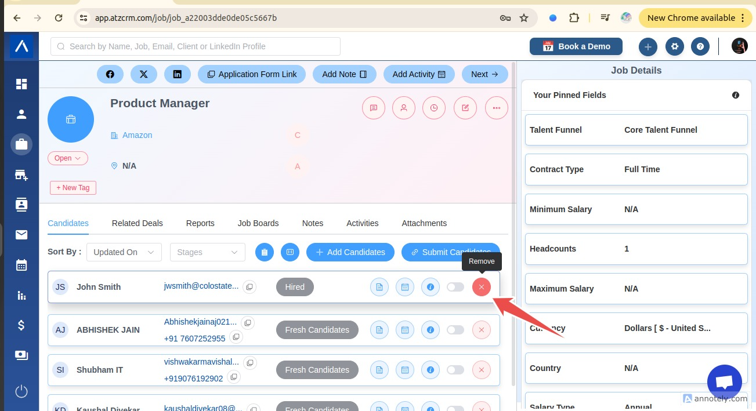
Task: Switch to the Job Boards tab
Action: tap(258, 223)
